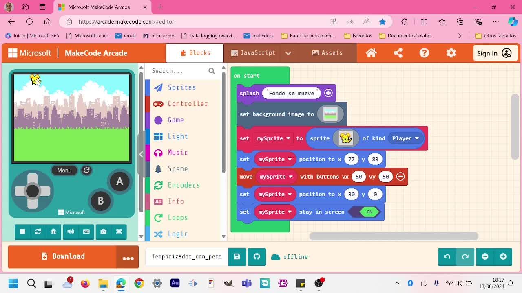The width and height of the screenshot is (522, 293).
Task: Save the project with the disk icon
Action: pos(237,257)
